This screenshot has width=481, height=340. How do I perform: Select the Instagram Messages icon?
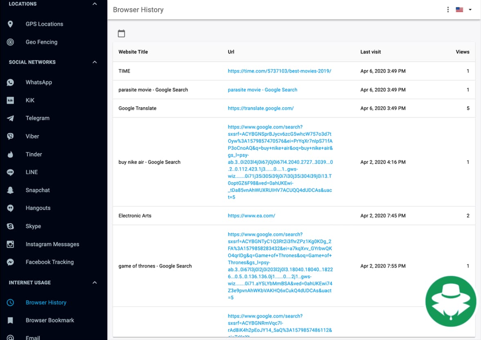[x=10, y=244]
